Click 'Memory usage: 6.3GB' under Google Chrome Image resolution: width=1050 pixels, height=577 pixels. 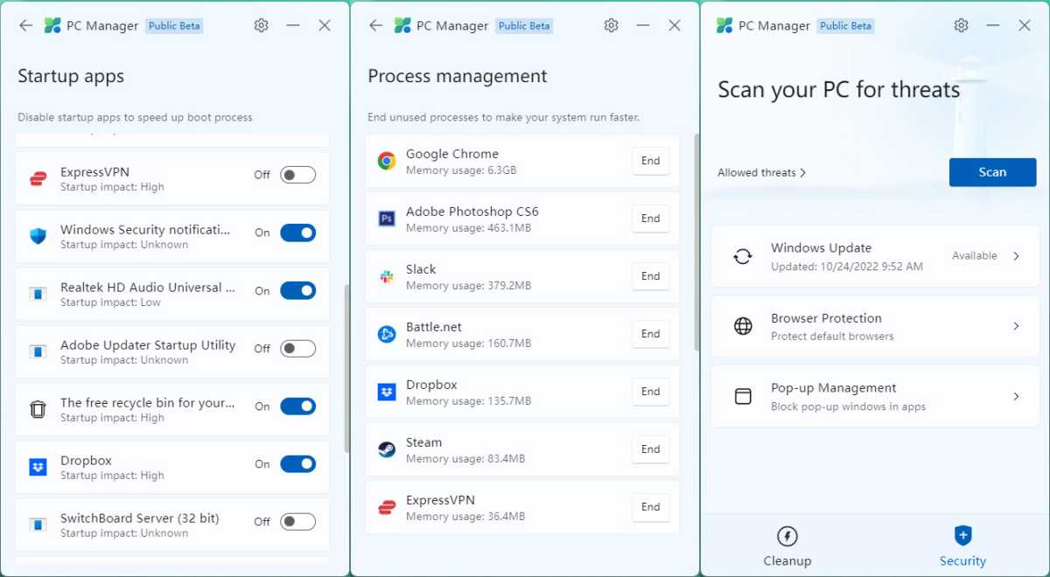(461, 170)
